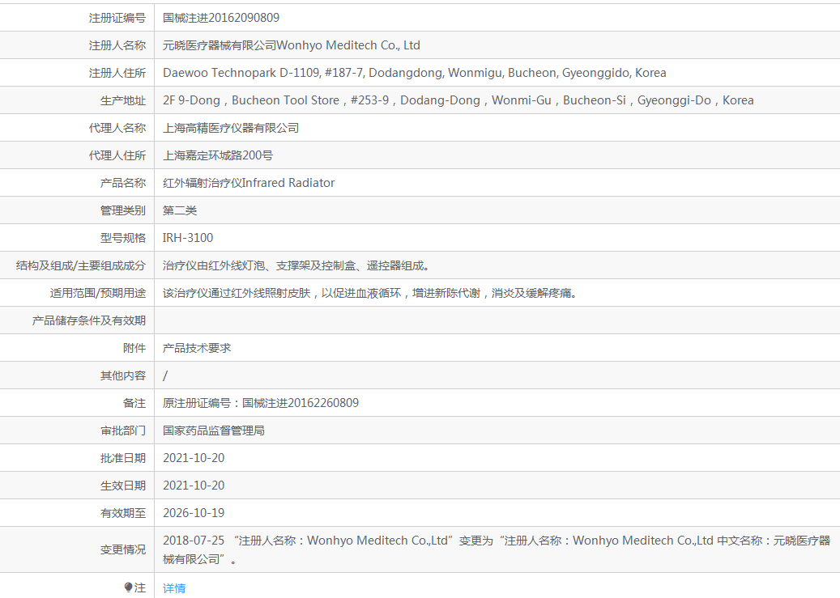Select approving department 国家药品监督管理局

pos(214,431)
